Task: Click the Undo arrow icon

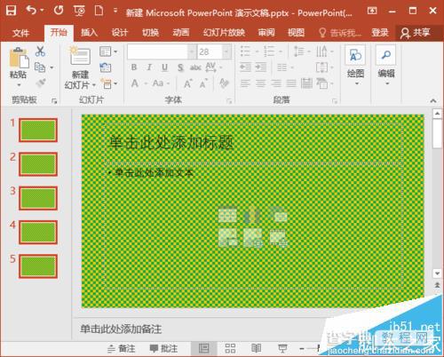Action: [31, 11]
